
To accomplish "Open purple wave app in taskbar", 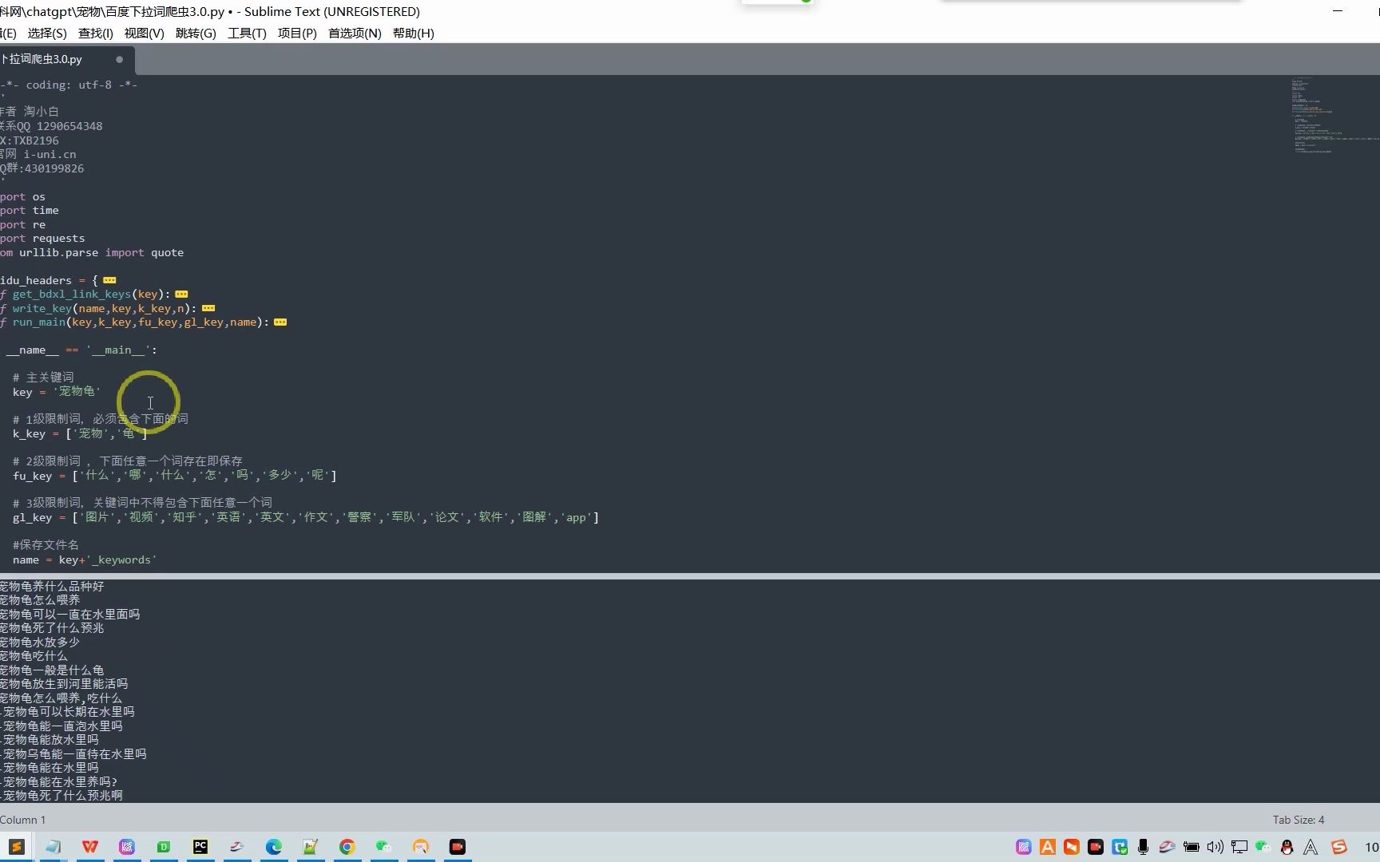I will 127,847.
